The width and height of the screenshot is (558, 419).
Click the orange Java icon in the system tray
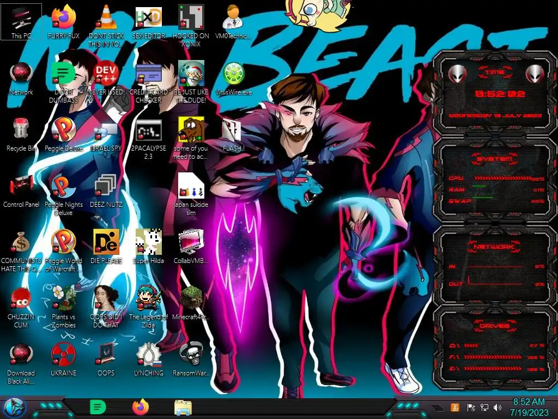(x=455, y=407)
